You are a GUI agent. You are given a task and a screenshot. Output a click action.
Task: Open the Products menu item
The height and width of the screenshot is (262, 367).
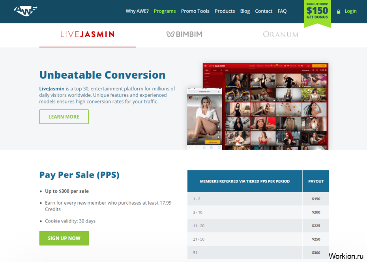click(x=225, y=11)
